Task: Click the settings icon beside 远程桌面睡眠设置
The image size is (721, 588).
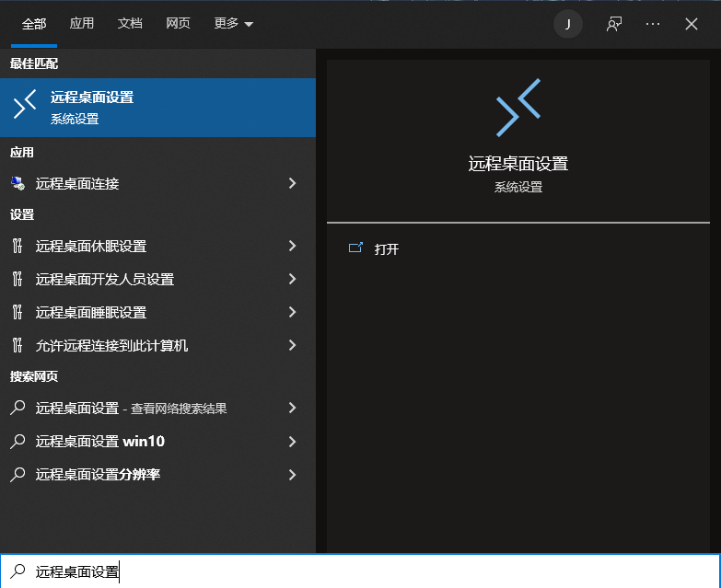Action: click(x=17, y=312)
